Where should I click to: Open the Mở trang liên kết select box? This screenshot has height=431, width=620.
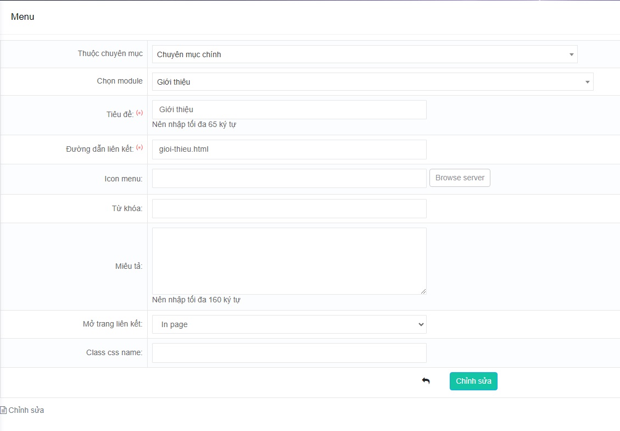point(289,324)
